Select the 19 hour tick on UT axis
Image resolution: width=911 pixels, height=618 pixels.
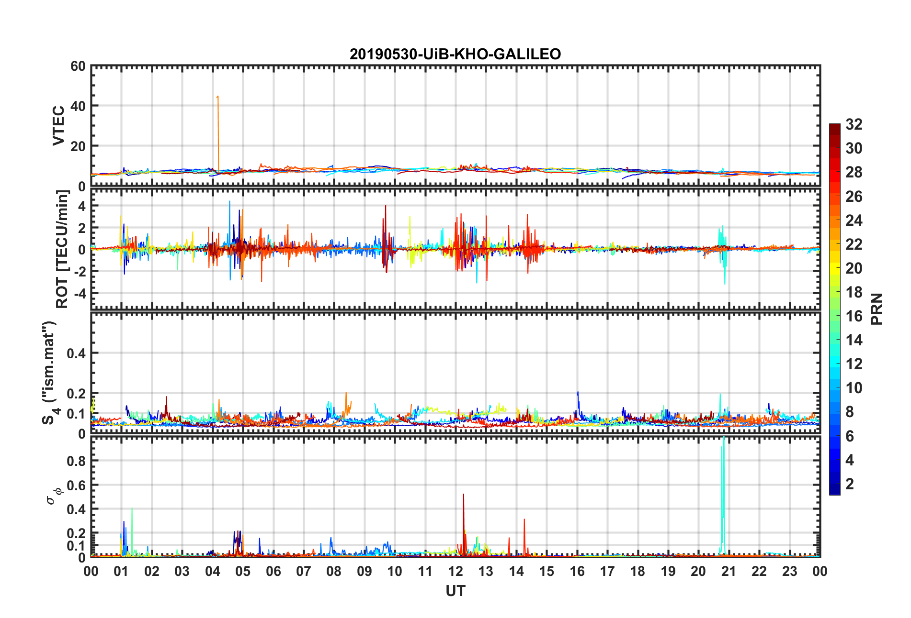668,571
